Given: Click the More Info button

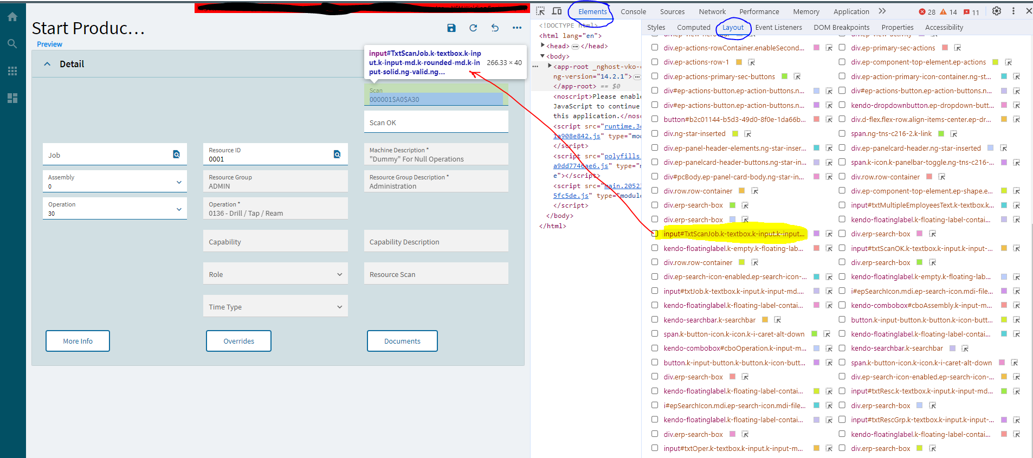Looking at the screenshot, I should (78, 341).
